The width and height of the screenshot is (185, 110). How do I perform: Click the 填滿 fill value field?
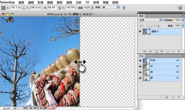pyautogui.click(x=177, y=26)
